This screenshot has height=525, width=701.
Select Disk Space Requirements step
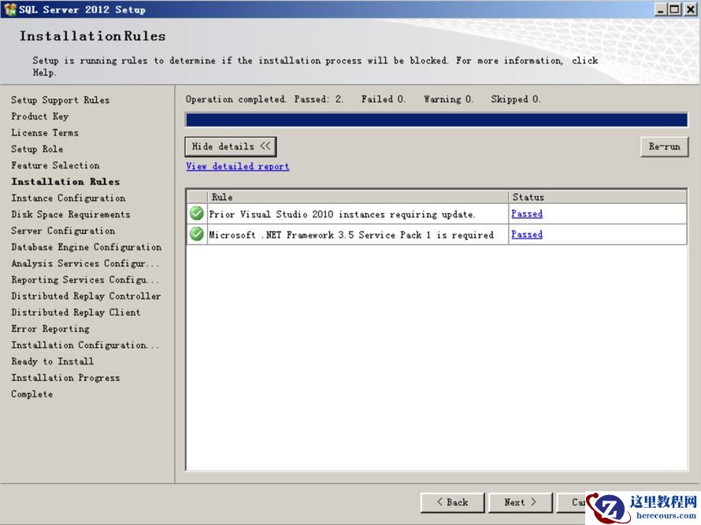(71, 214)
